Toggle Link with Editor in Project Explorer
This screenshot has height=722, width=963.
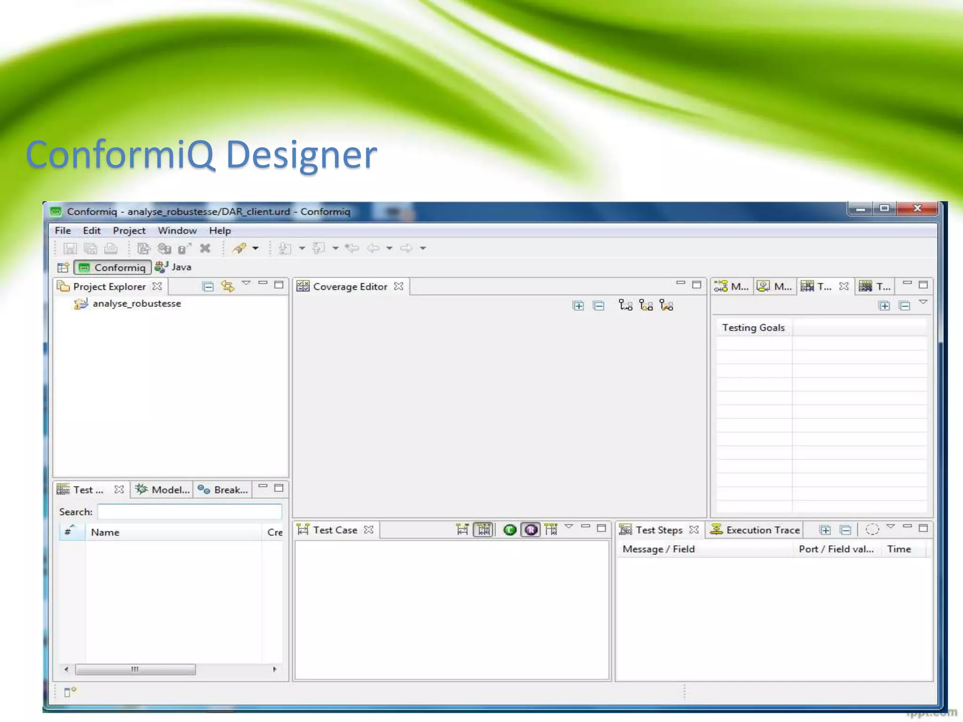click(228, 286)
